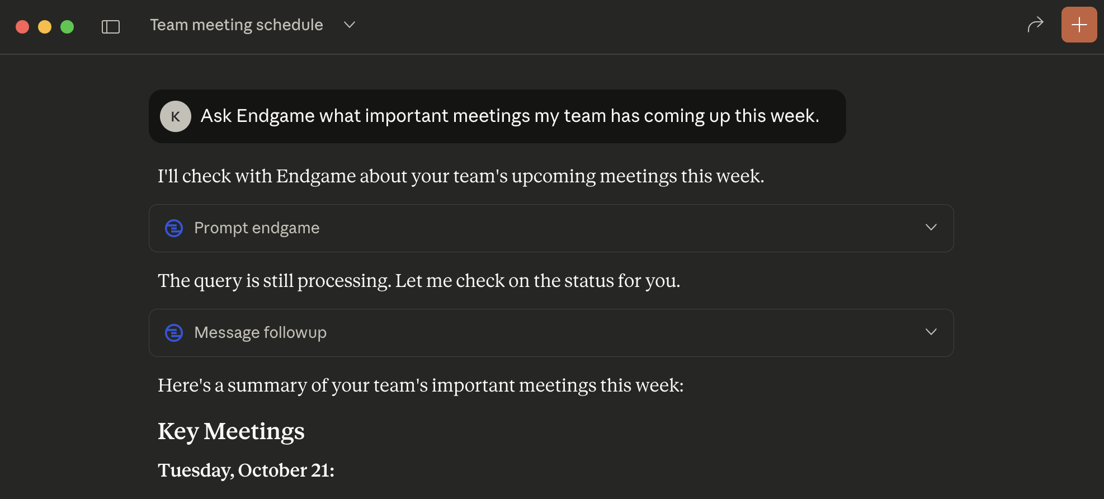Viewport: 1104px width, 499px height.
Task: Click the Team meeting schedule title
Action: pyautogui.click(x=235, y=25)
